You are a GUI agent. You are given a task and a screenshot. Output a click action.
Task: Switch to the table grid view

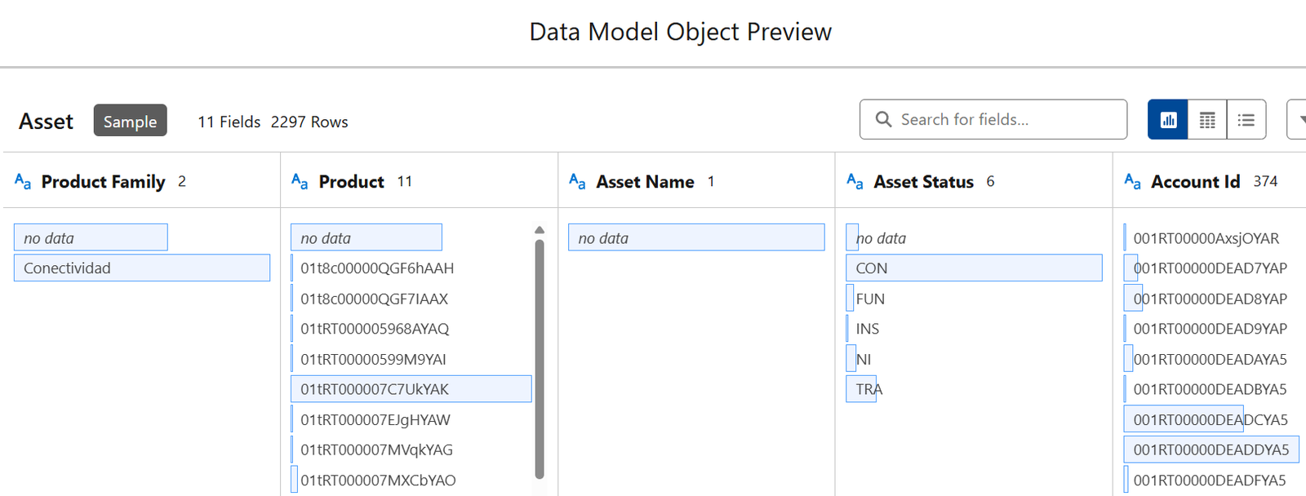(1207, 120)
